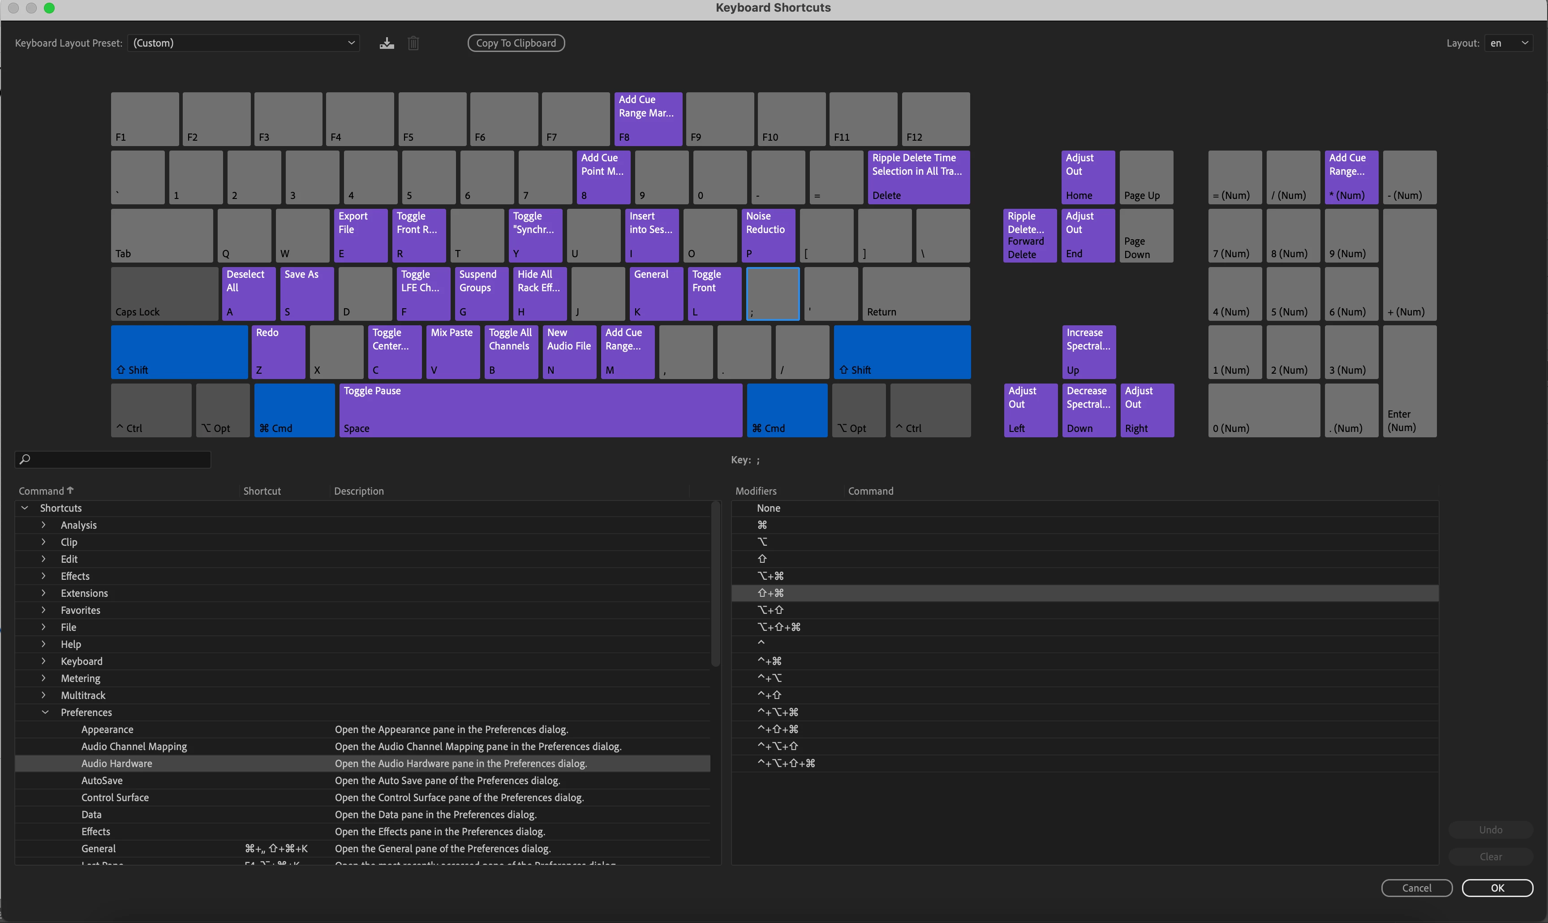Click the Increase Spectral Up arrow key
This screenshot has width=1548, height=923.
click(x=1088, y=351)
